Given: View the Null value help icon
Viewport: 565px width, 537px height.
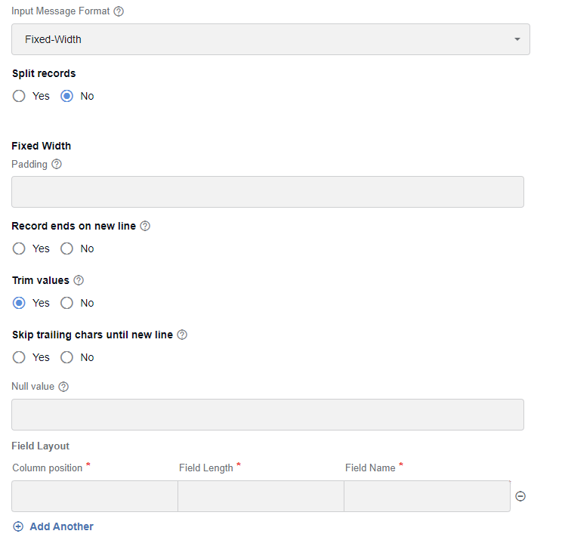Looking at the screenshot, I should click(63, 387).
